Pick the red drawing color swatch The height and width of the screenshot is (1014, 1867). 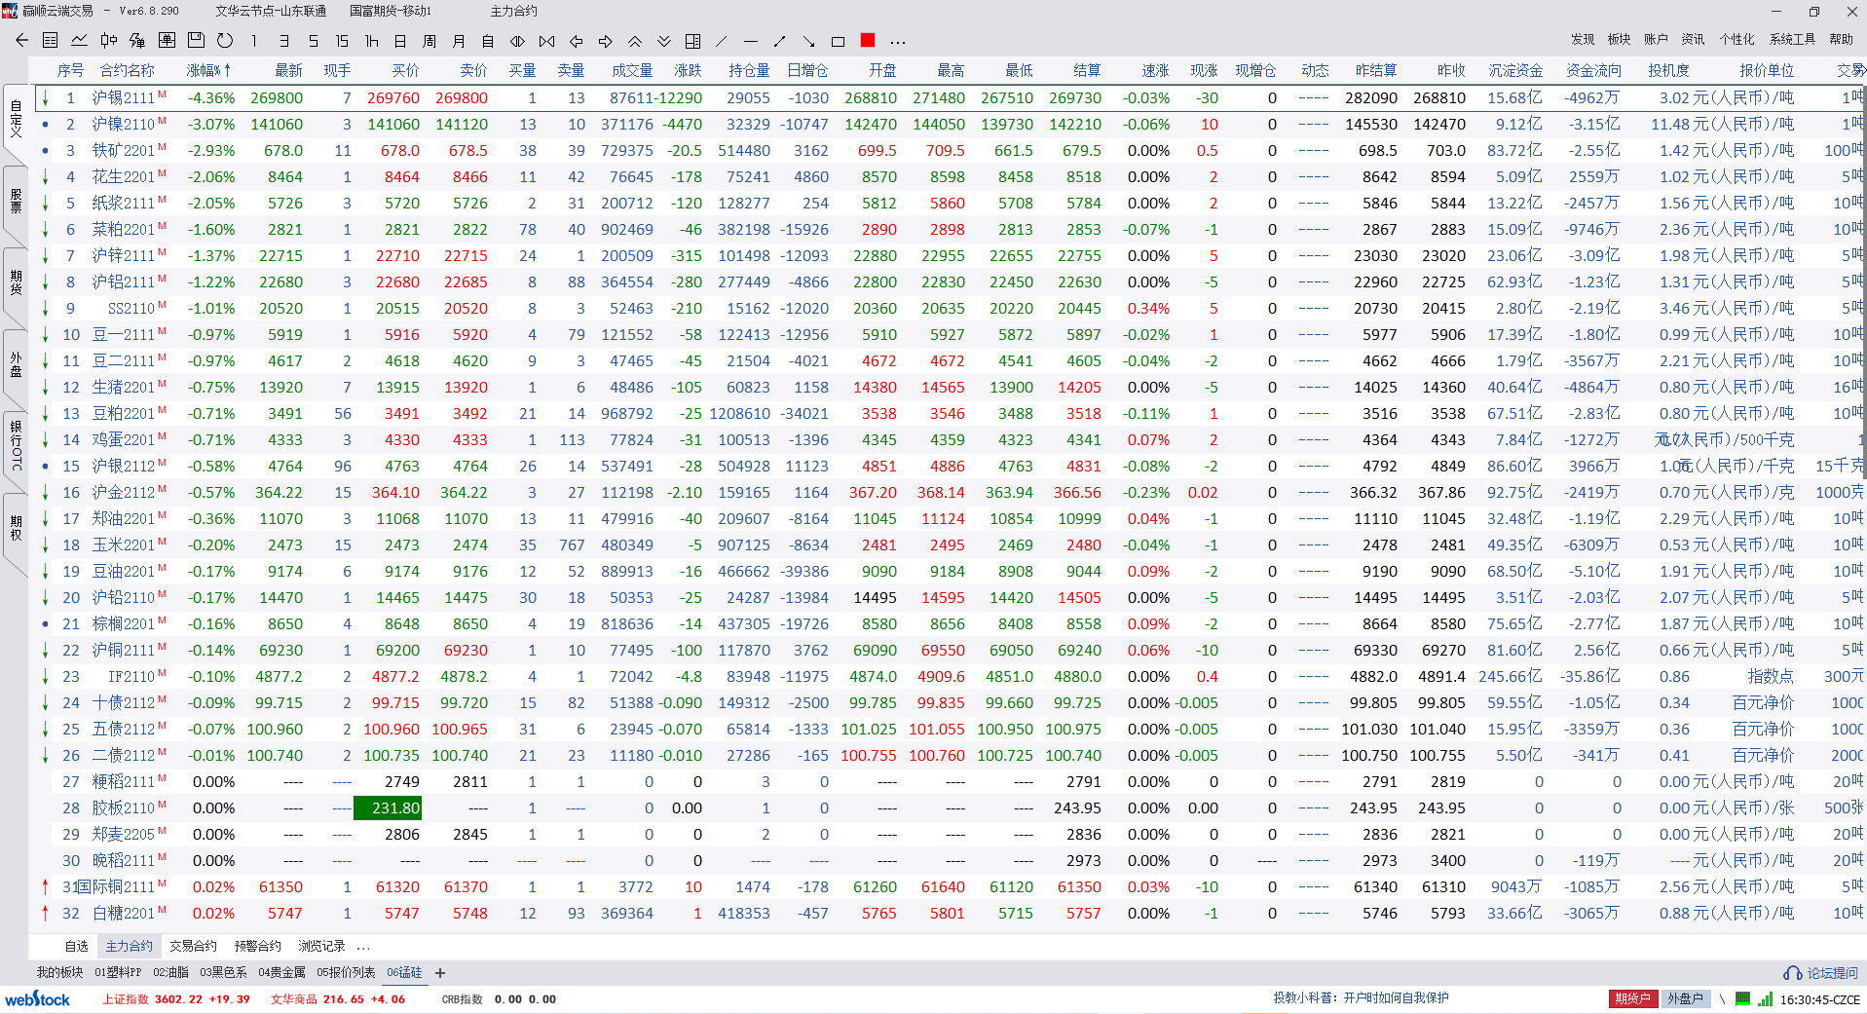pos(868,40)
